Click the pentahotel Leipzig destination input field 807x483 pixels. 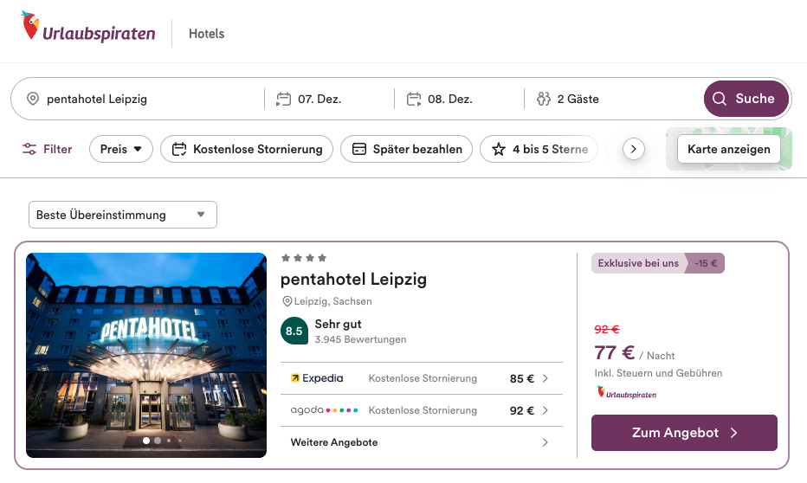click(x=147, y=99)
